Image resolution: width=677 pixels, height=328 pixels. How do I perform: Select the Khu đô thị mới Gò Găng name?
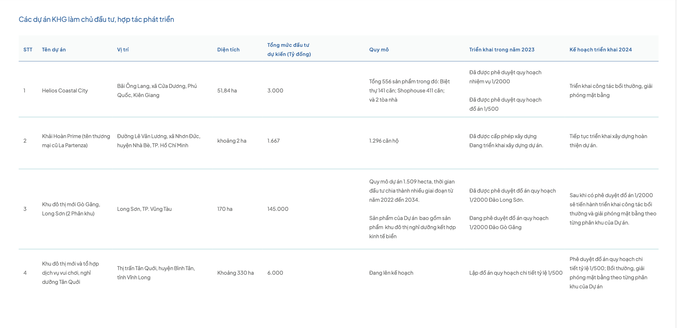(71, 209)
